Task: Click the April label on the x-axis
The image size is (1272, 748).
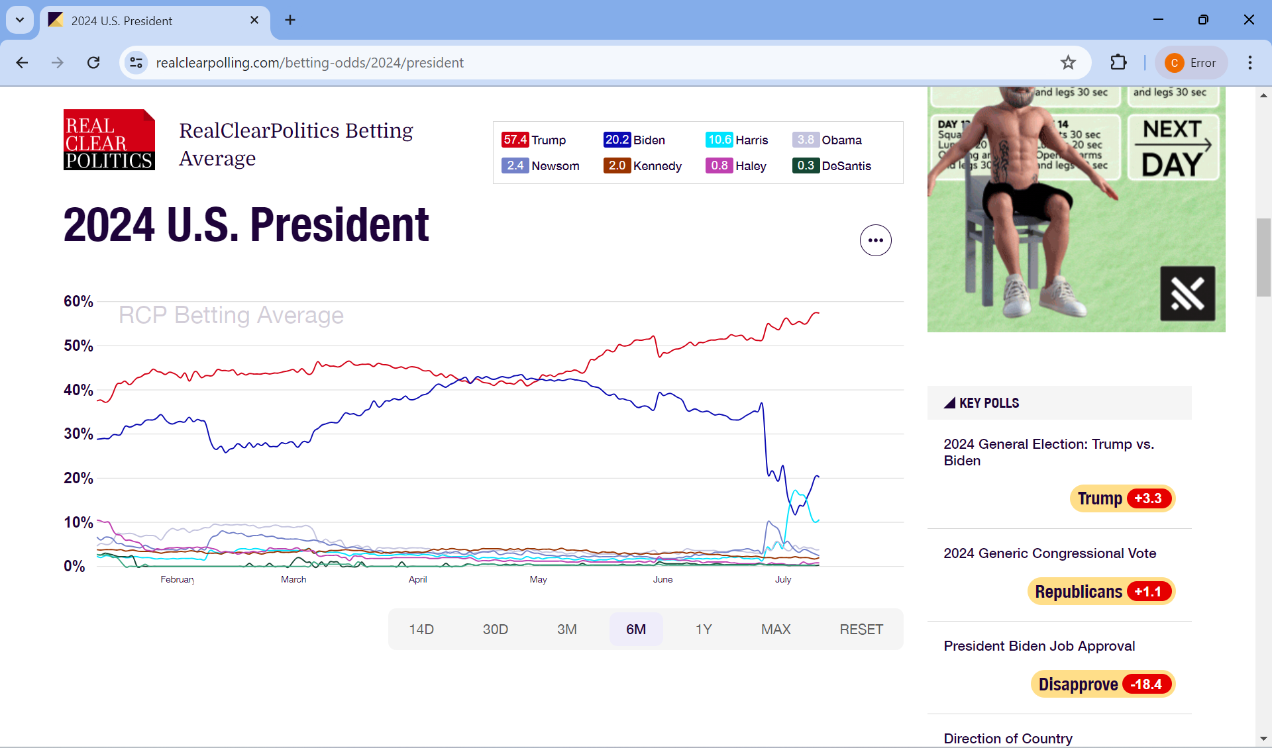Action: tap(417, 579)
